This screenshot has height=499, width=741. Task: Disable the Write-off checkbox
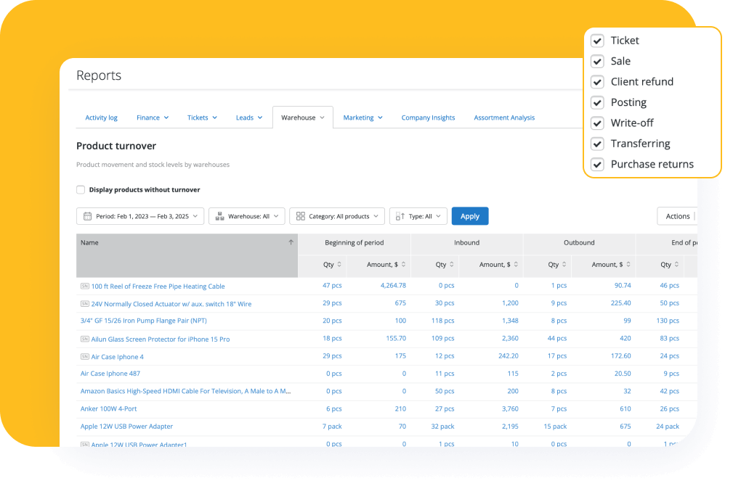597,123
